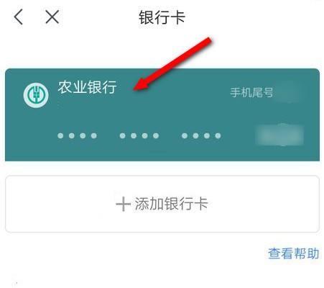Click the 银行卡 page title
The image size is (324, 288).
(x=162, y=17)
